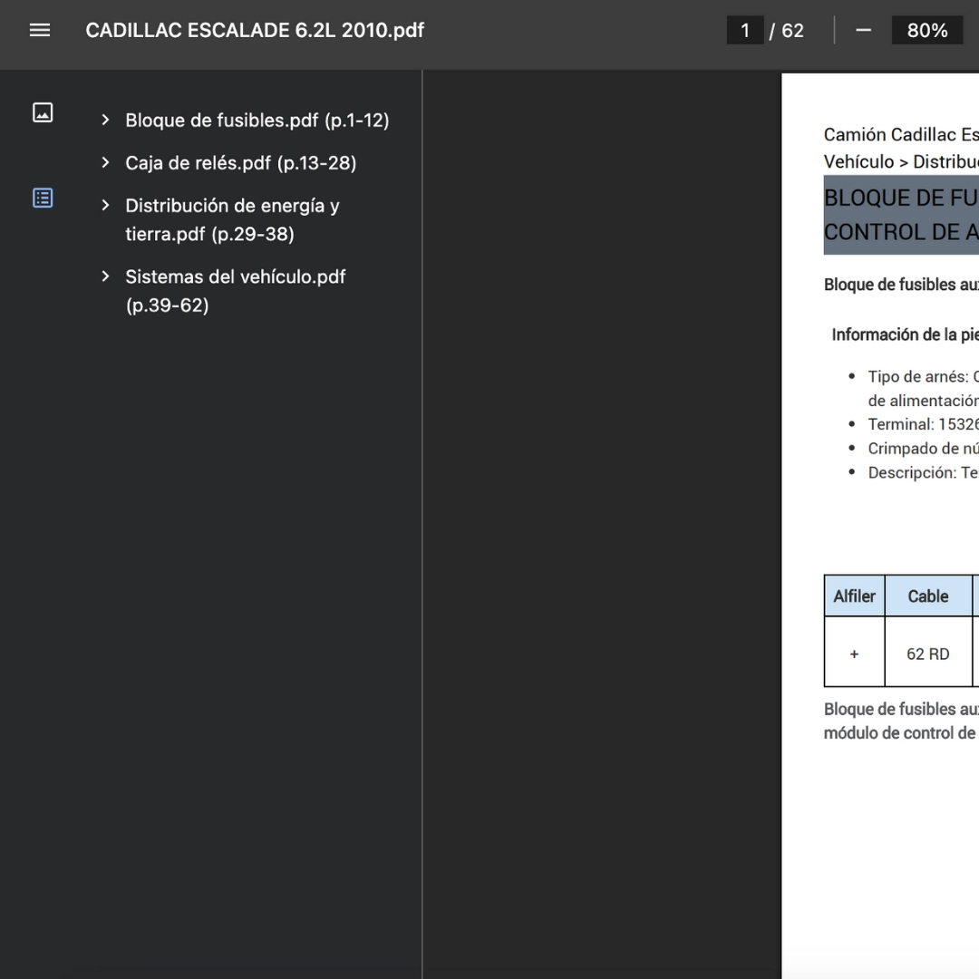Open bookmark Bloque de fusibles.pdf (p.1-12)
Screen dimensions: 979x979
257,120
